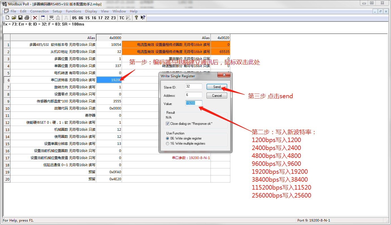
Task: Restore the inner document window
Action: [381, 11]
